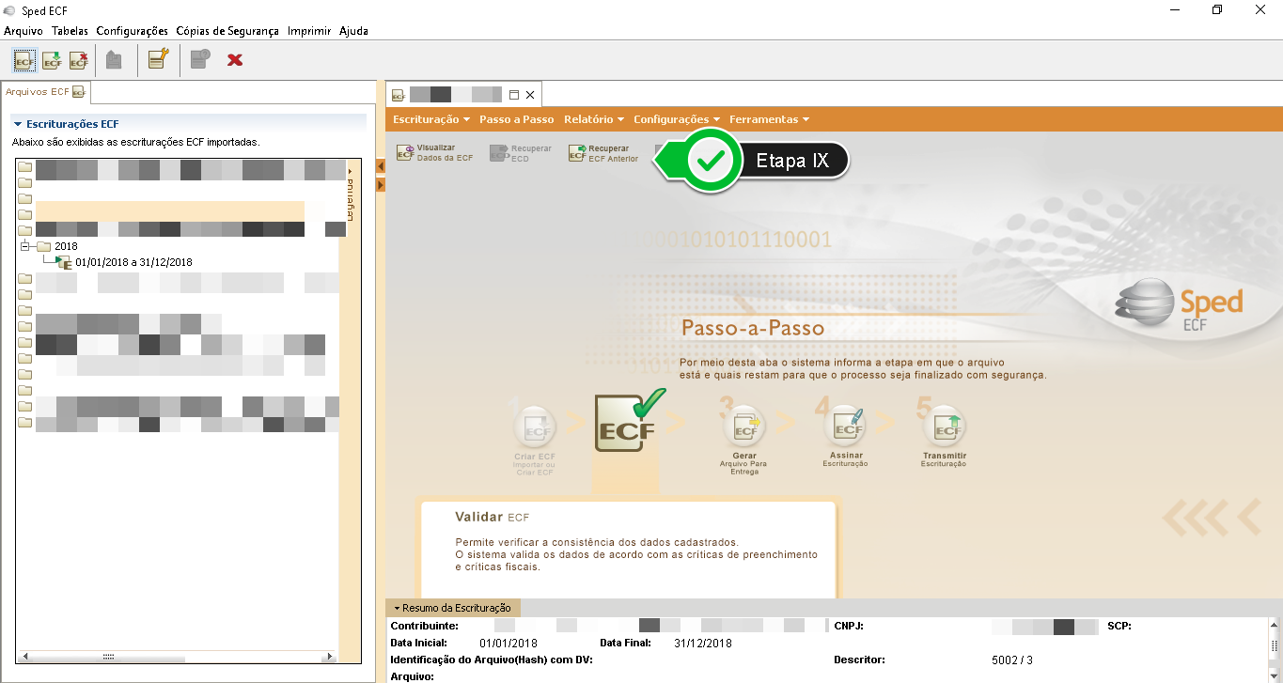Click the Recuperar ECF Anterior icon
The width and height of the screenshot is (1283, 683).
pos(576,153)
